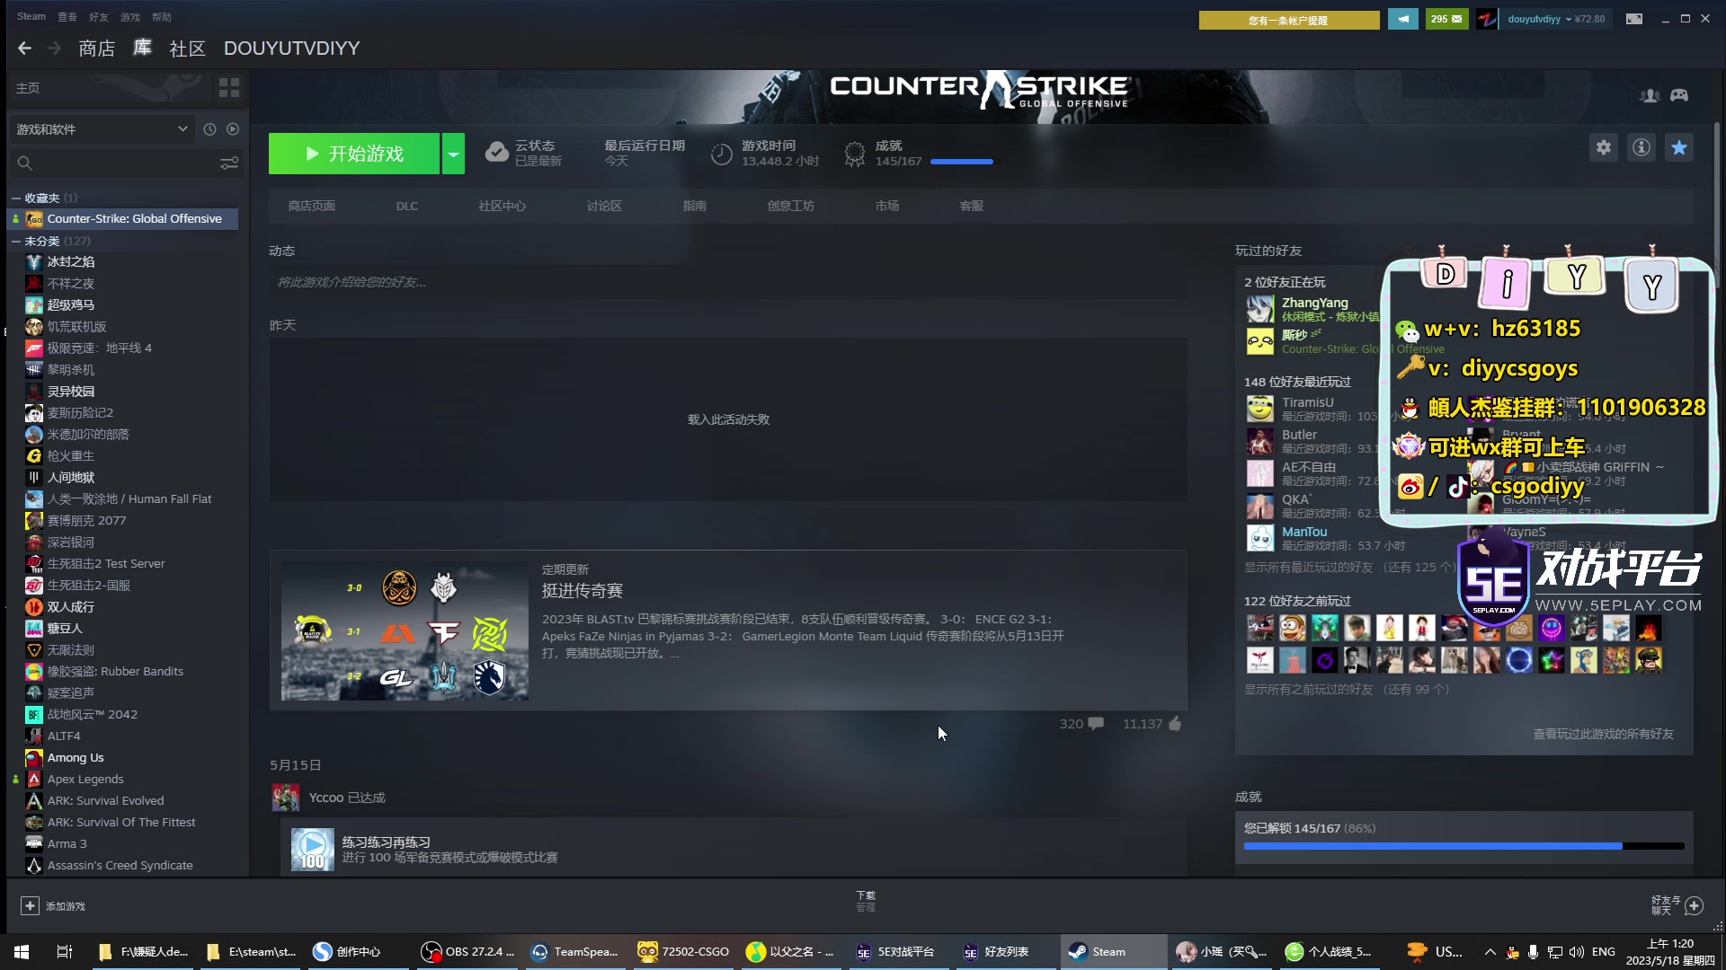Click 查看玩过此游戏的所有好友 link
The width and height of the screenshot is (1726, 970).
click(1603, 734)
